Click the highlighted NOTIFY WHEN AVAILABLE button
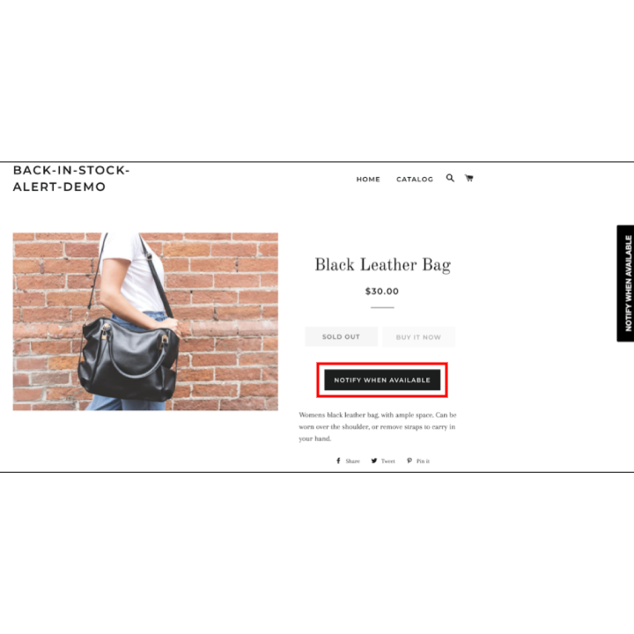 point(382,380)
